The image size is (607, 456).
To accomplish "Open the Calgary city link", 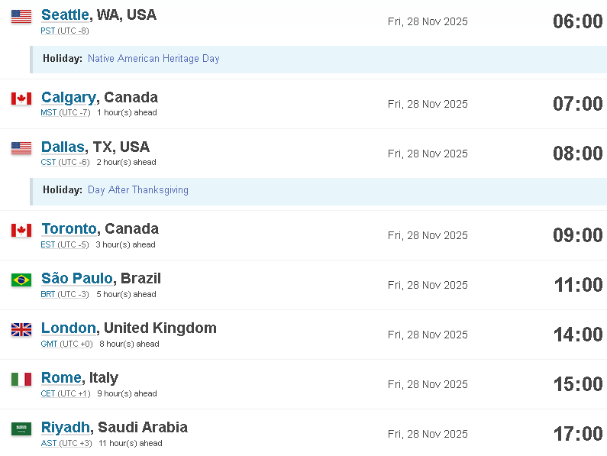I will click(69, 98).
